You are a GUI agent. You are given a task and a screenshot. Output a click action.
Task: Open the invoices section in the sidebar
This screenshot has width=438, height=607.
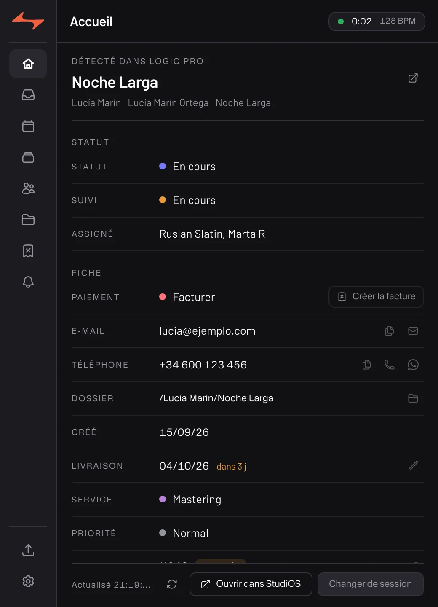(x=28, y=251)
